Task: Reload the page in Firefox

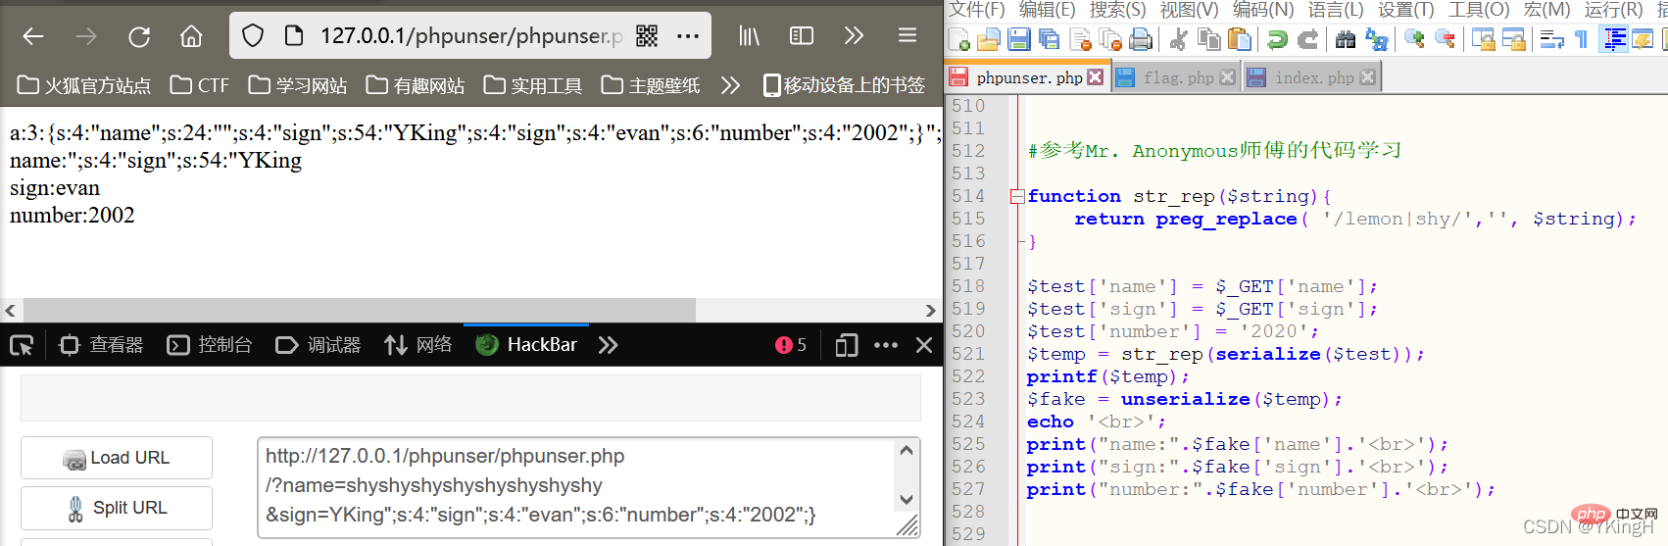Action: [x=139, y=36]
